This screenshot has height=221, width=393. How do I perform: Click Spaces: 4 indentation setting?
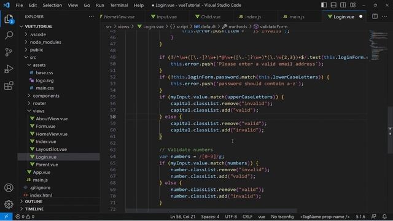coord(210,217)
